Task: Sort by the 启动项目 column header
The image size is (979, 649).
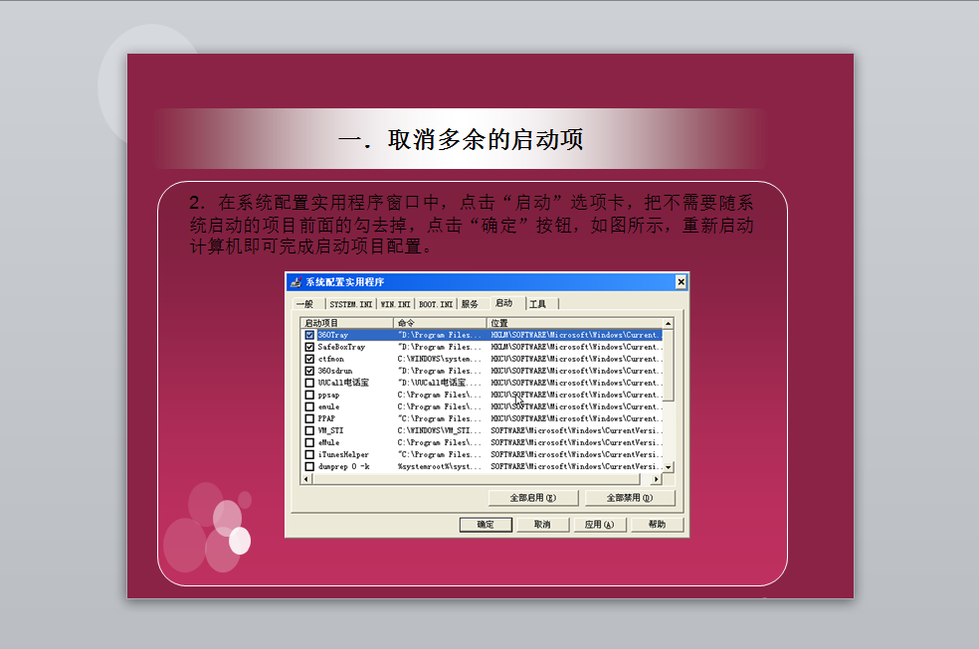Action: (x=347, y=323)
